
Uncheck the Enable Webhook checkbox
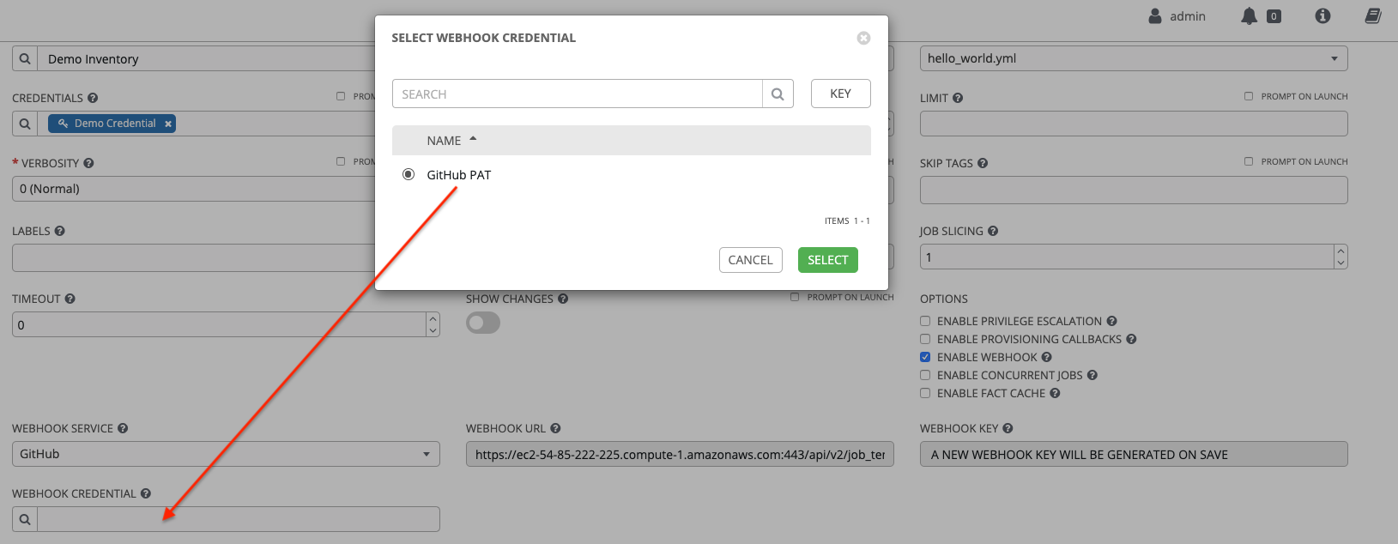click(925, 357)
